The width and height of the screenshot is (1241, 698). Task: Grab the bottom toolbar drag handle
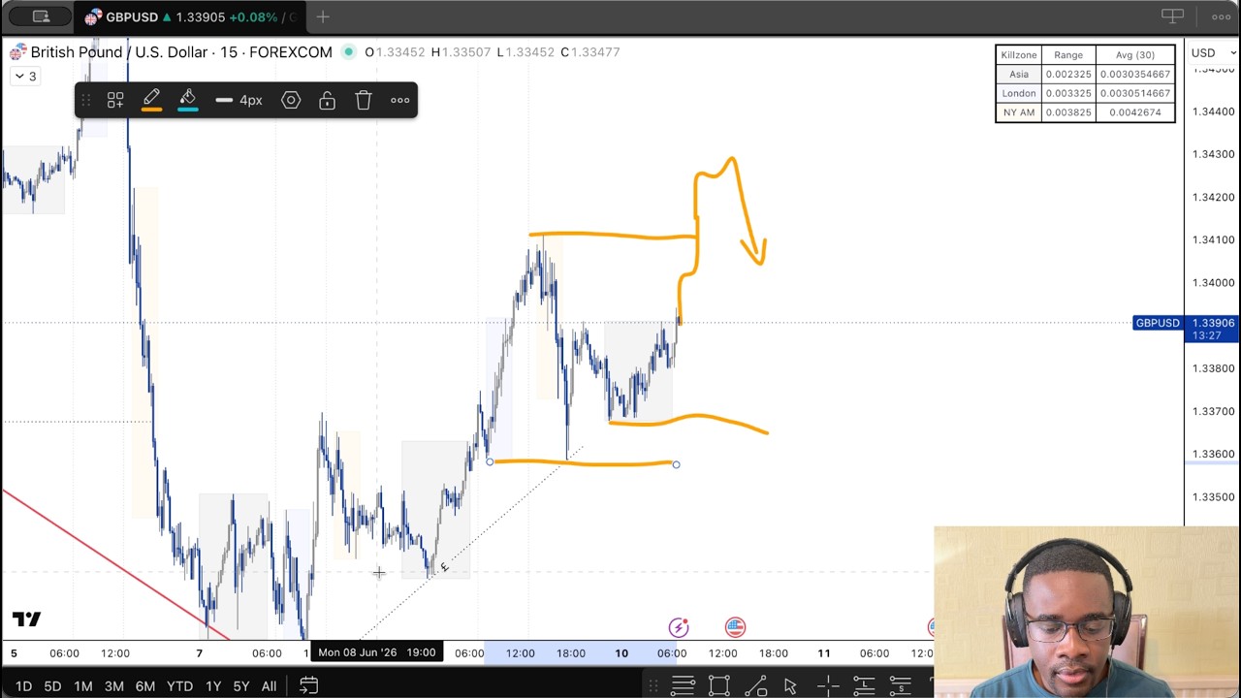point(652,685)
